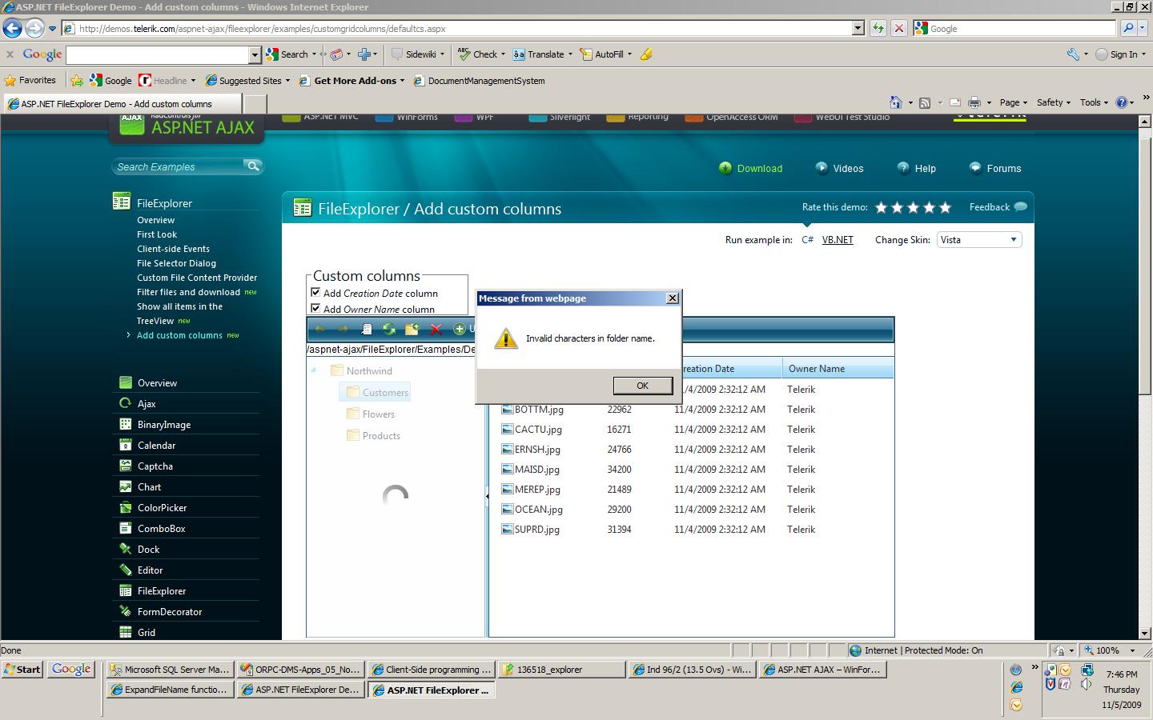
Task: Open Filter files and download example
Action: click(188, 292)
